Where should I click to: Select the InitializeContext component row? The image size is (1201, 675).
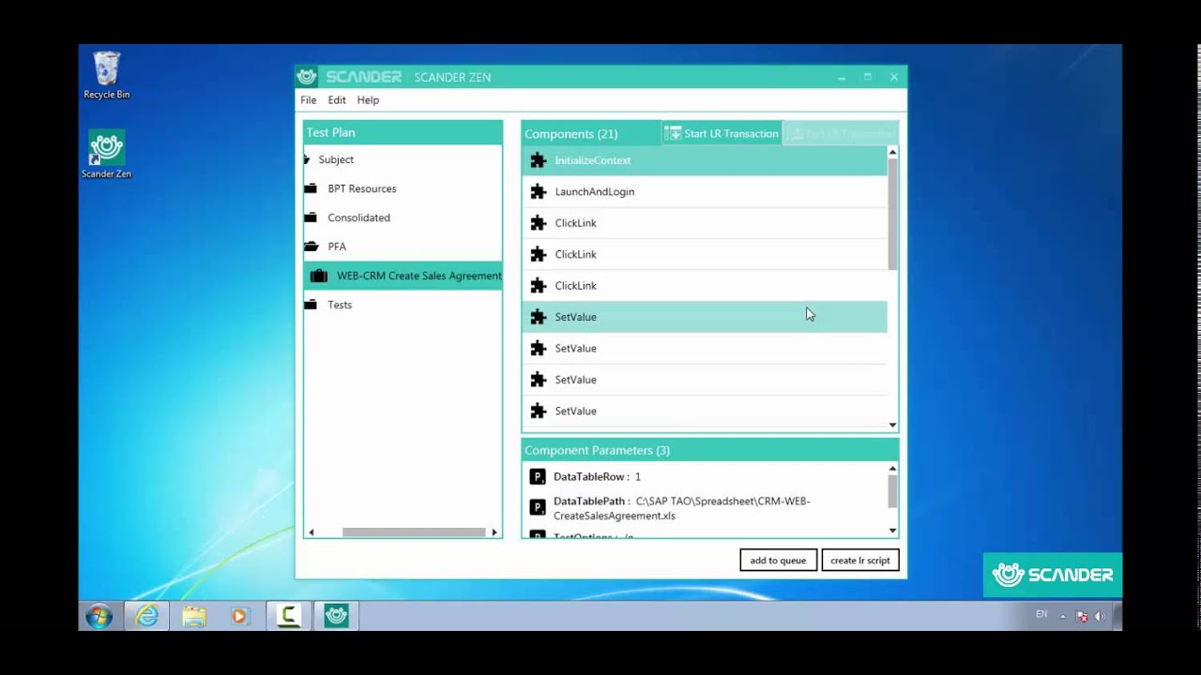click(x=705, y=160)
